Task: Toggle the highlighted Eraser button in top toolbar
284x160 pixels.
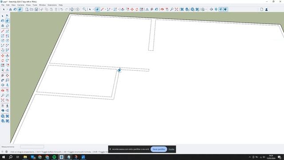Action: pos(97,9)
